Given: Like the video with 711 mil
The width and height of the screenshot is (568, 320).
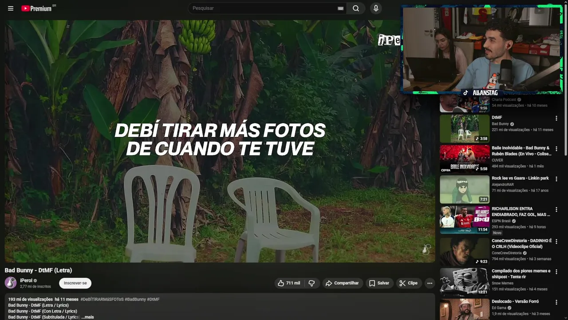Looking at the screenshot, I should click(289, 283).
